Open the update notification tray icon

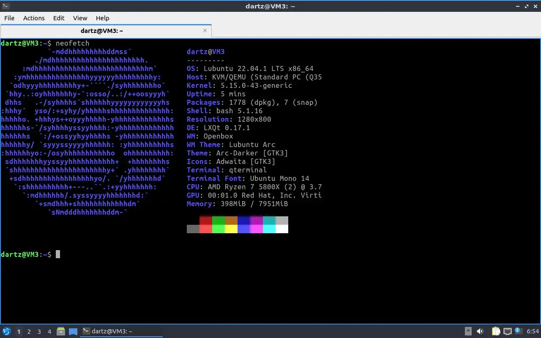click(x=518, y=331)
